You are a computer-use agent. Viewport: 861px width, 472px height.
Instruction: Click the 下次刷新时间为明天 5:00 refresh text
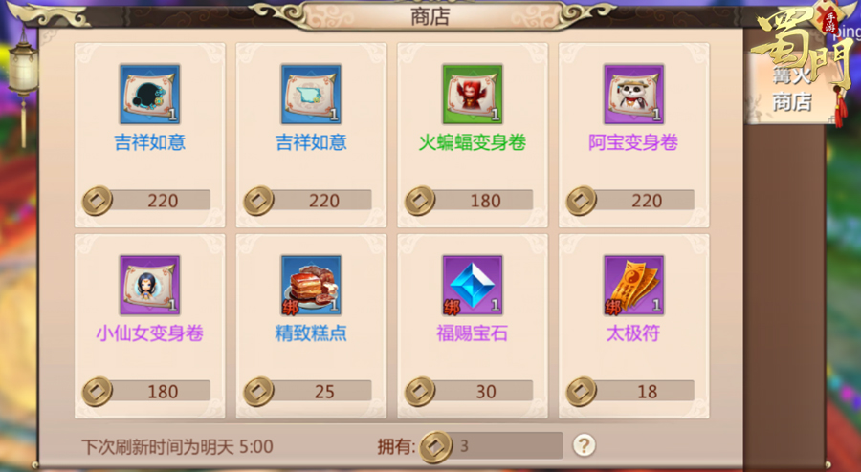(x=177, y=447)
